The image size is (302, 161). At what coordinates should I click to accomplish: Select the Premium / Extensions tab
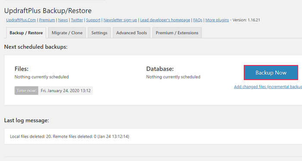pyautogui.click(x=177, y=33)
